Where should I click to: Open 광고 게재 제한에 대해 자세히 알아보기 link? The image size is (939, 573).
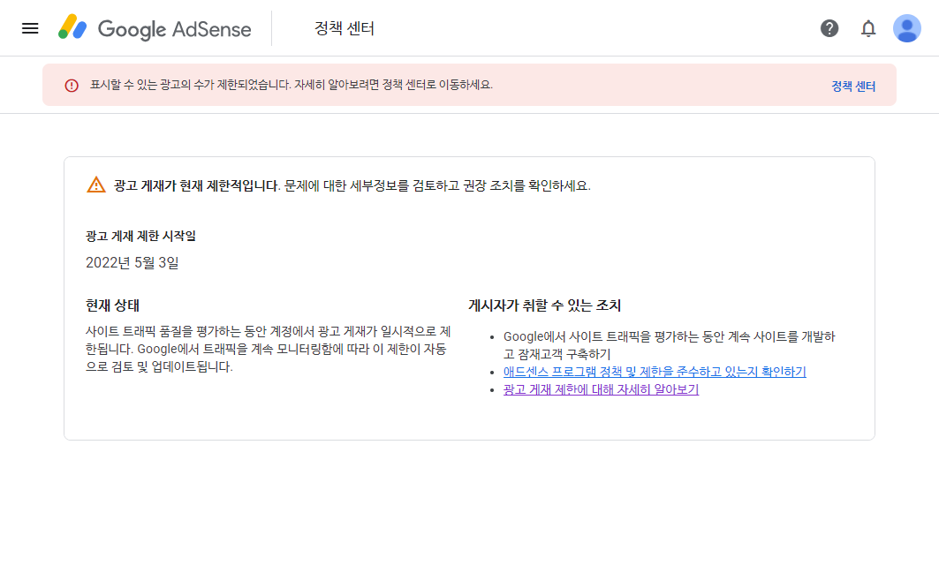pos(601,389)
